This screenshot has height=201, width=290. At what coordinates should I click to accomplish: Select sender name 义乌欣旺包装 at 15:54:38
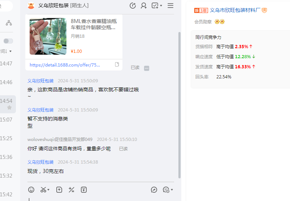(40, 162)
